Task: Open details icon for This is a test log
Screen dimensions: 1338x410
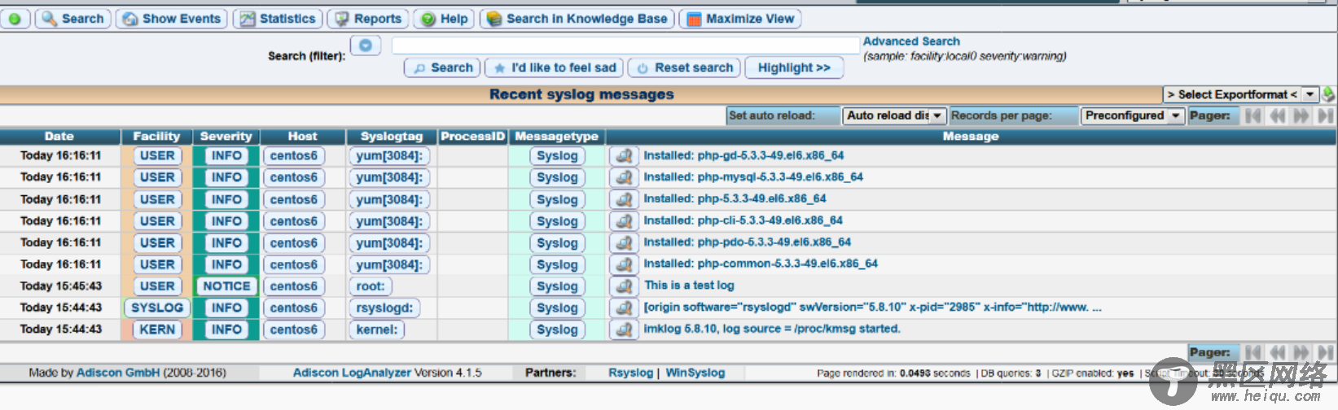Action: tap(624, 286)
